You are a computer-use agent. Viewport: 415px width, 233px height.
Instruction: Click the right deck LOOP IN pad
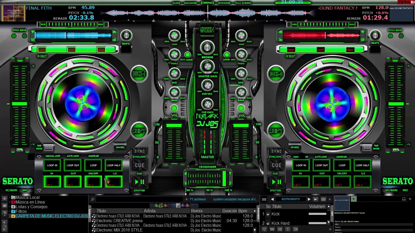point(301,165)
